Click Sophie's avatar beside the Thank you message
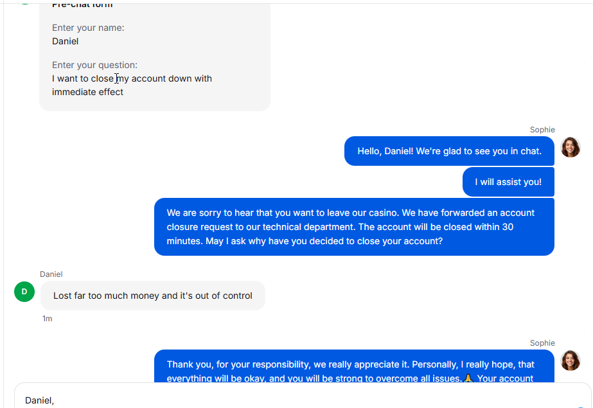Viewport: 593px width, 408px height. pyautogui.click(x=571, y=360)
